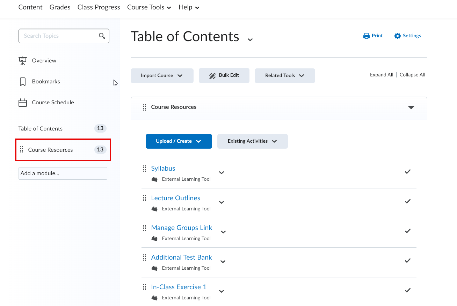The height and width of the screenshot is (306, 457).
Task: Click the Manage Groups Link drag handle
Action: click(145, 228)
